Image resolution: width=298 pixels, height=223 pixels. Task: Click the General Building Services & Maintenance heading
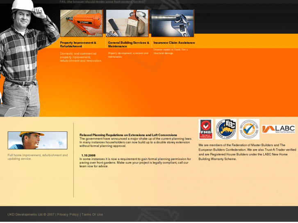coord(128,45)
